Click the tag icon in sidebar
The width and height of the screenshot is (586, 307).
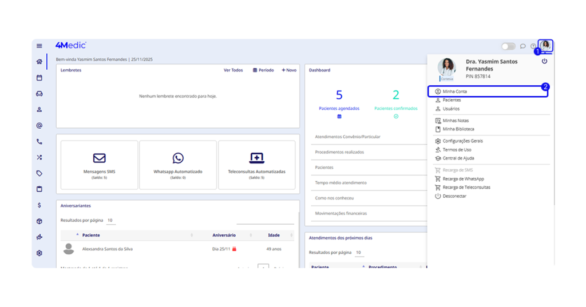coord(39,173)
